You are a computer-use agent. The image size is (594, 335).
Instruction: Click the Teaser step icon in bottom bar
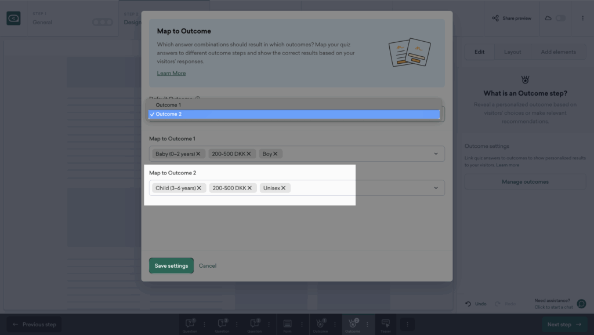coord(385,323)
